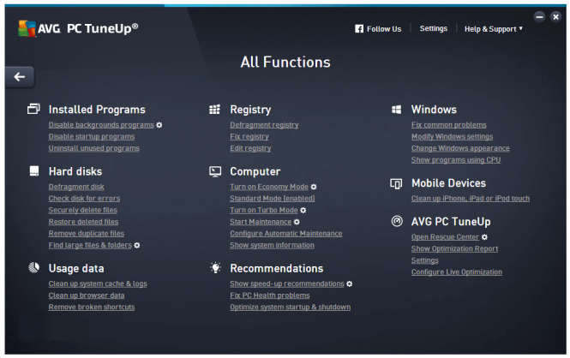Viewport: 570px width, 358px height.
Task: Open Find large files & folders
Action: click(x=90, y=245)
